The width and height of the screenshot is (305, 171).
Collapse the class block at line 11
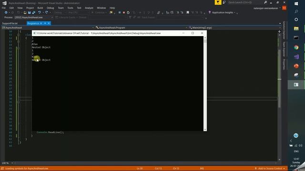pos(18,35)
